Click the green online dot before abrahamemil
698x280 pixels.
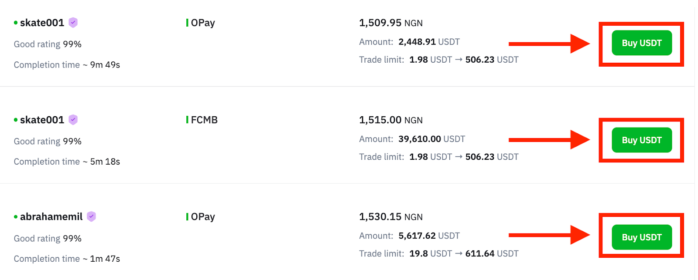click(16, 217)
